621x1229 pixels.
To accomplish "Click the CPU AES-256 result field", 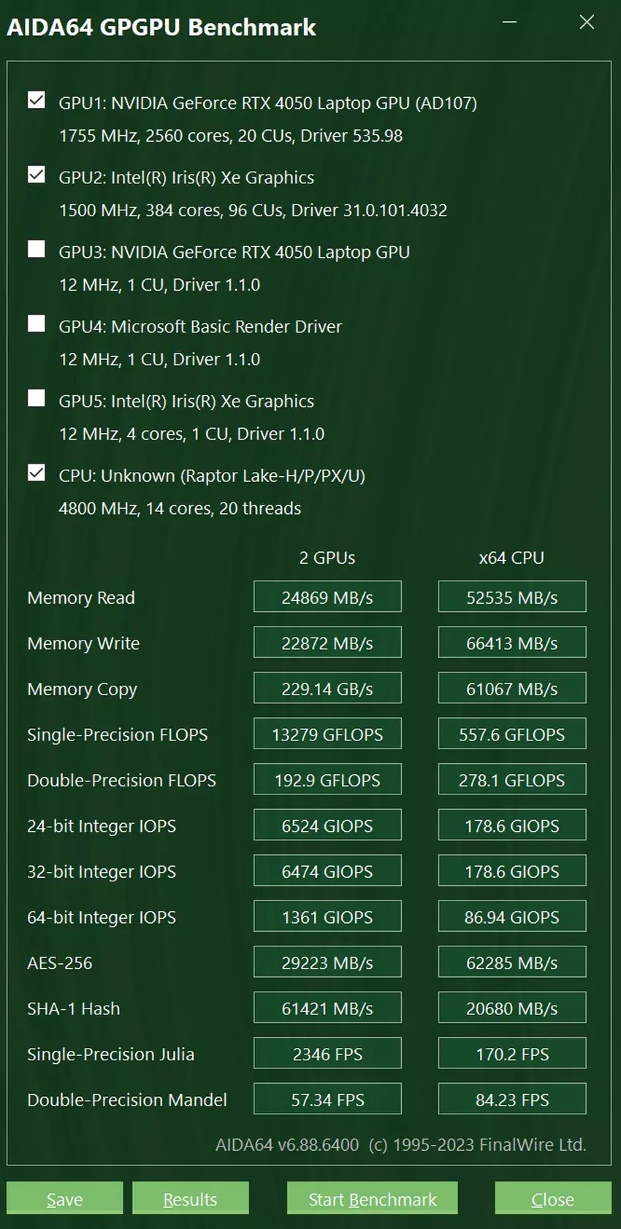I will 511,962.
